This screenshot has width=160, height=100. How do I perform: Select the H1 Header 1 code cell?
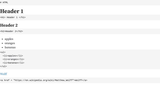[x=80, y=17]
